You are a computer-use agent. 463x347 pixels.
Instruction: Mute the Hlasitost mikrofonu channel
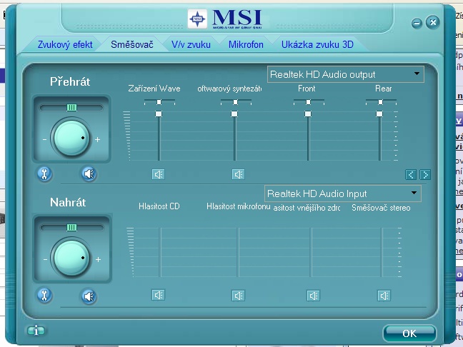[x=239, y=296]
